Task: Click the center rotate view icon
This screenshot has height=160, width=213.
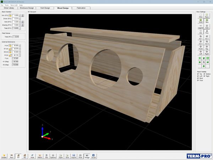Action: pyautogui.click(x=204, y=62)
